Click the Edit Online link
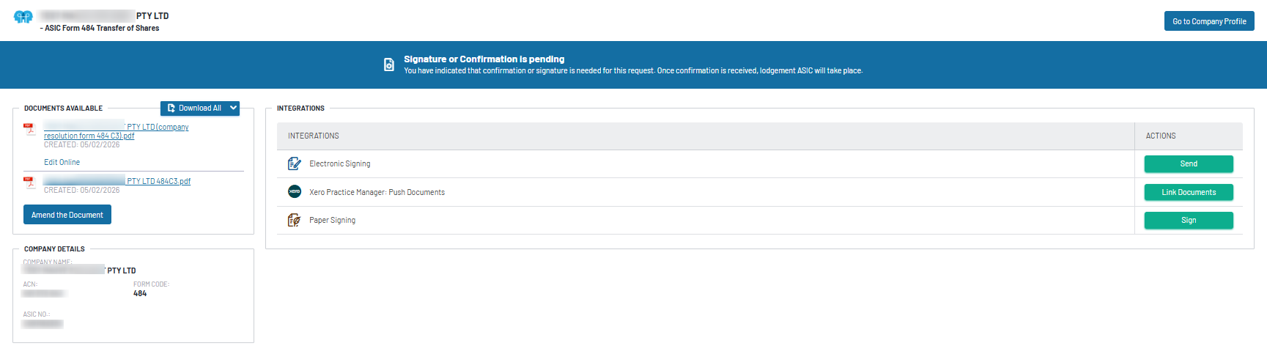 click(62, 162)
